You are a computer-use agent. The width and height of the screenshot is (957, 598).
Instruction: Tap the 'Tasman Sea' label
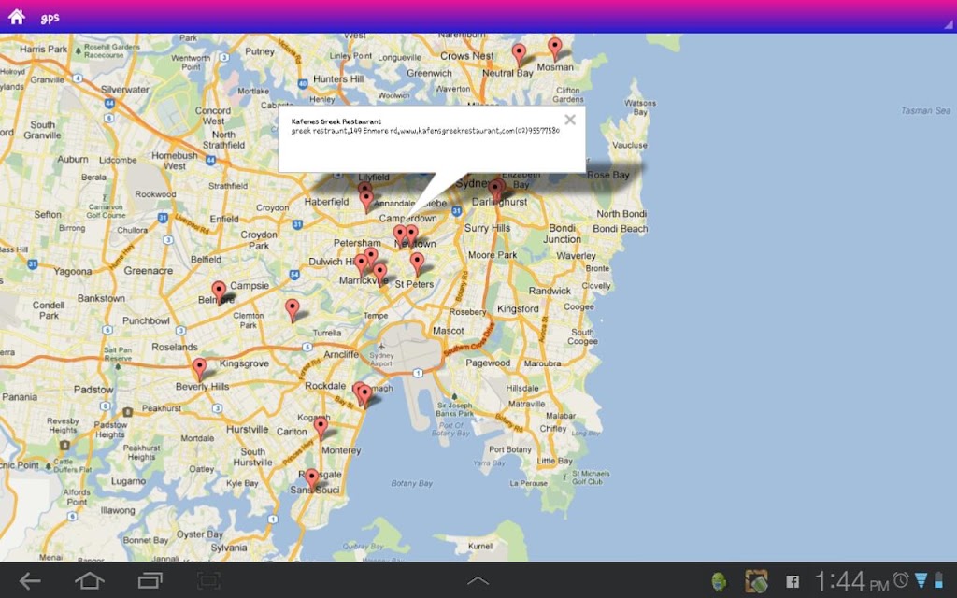coord(926,110)
